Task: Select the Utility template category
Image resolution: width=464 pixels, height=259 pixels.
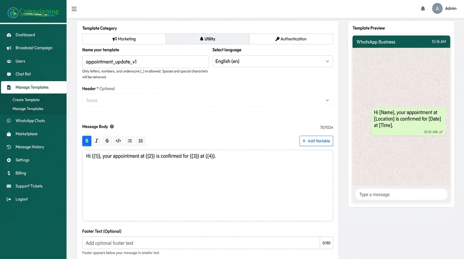Action: (x=207, y=39)
